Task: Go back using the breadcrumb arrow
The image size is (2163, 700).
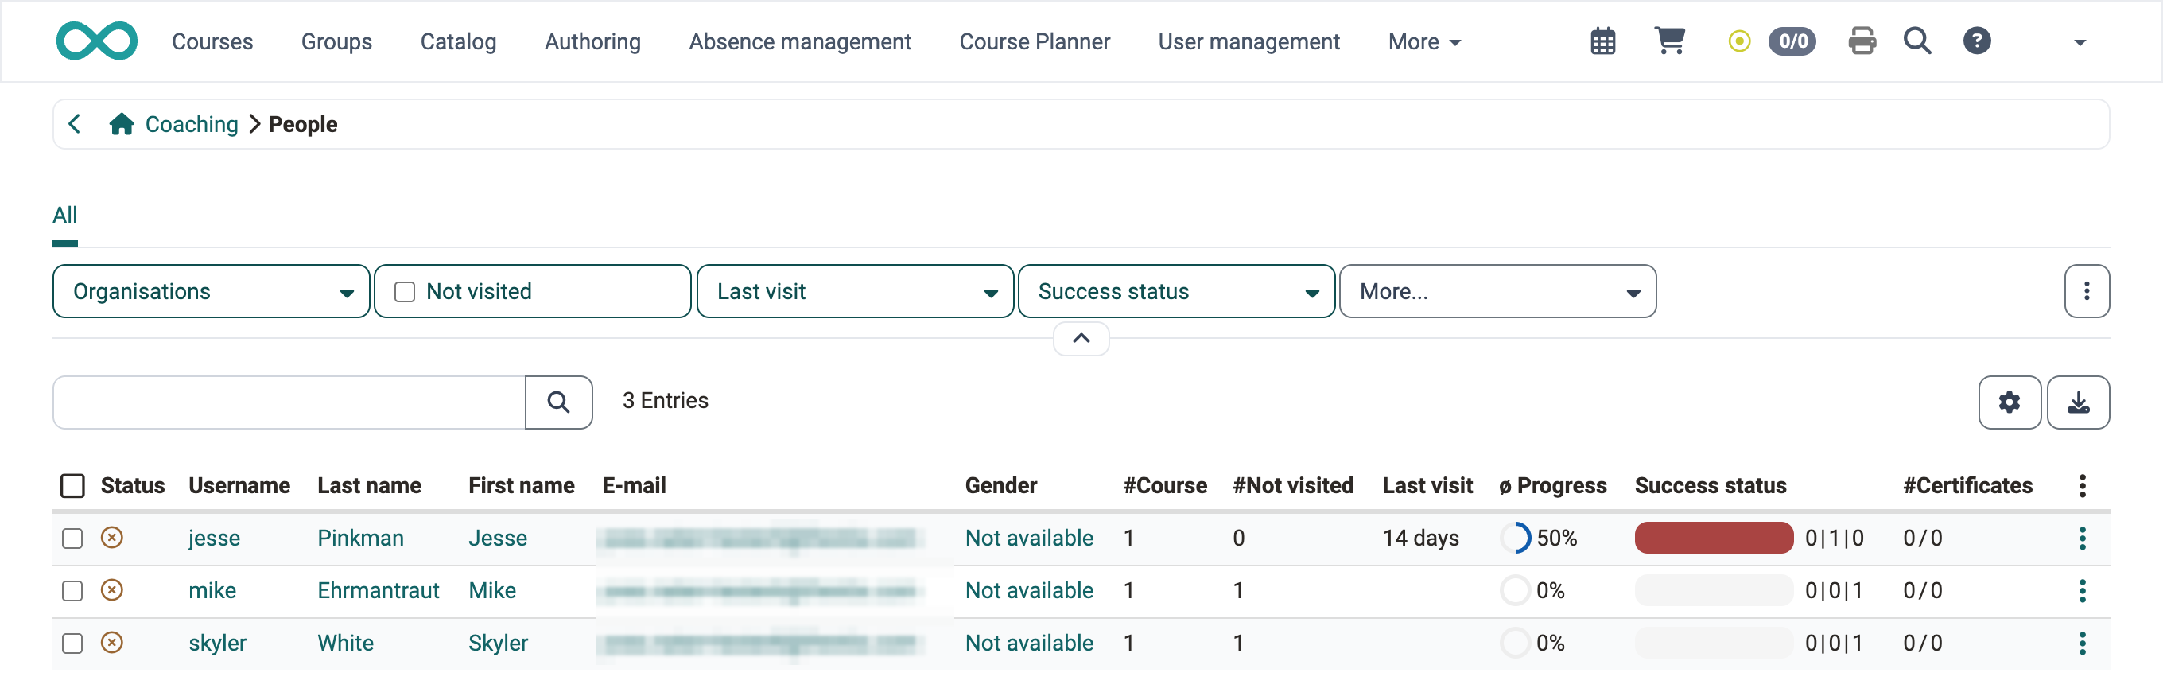Action: [75, 124]
